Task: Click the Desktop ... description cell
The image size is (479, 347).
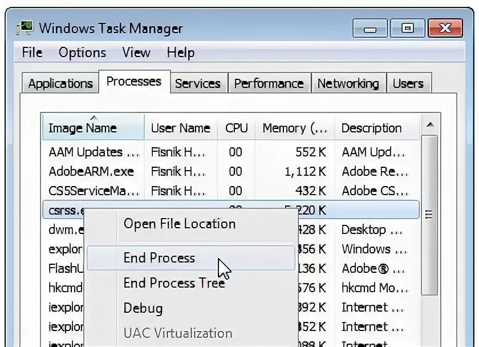Action: [x=372, y=229]
